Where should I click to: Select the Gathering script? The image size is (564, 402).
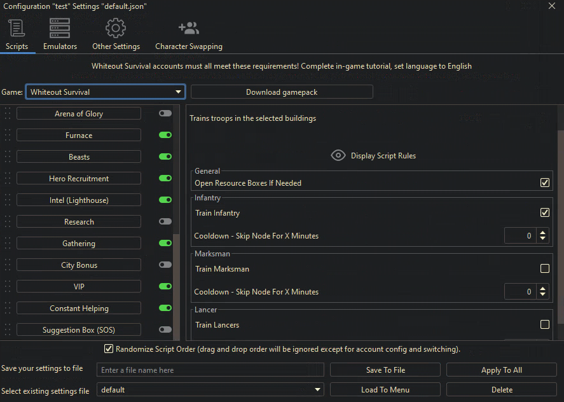point(79,243)
